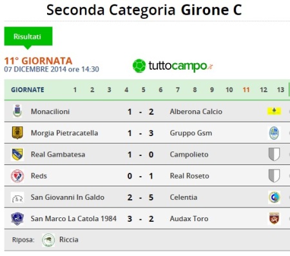The width and height of the screenshot is (290, 256).
Task: Click the Celentia round team logo
Action: coord(275,197)
